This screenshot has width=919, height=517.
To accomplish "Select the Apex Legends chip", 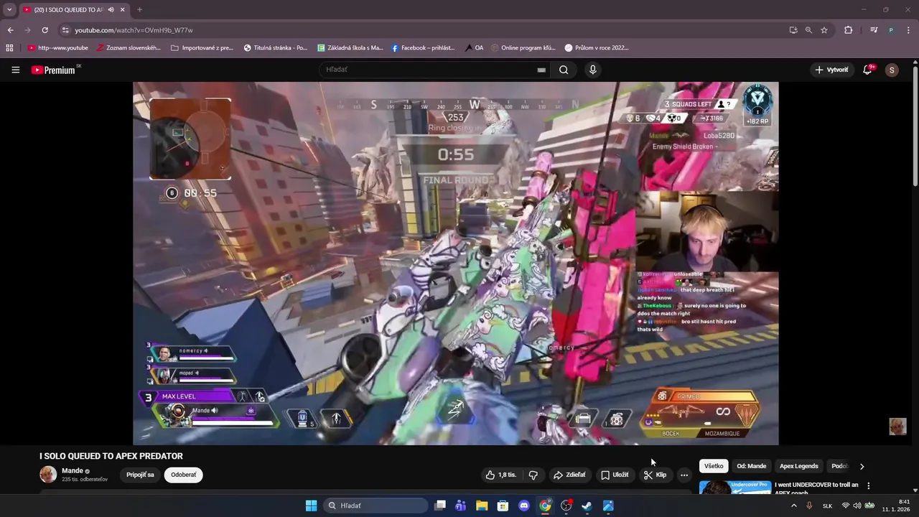I will (x=799, y=466).
